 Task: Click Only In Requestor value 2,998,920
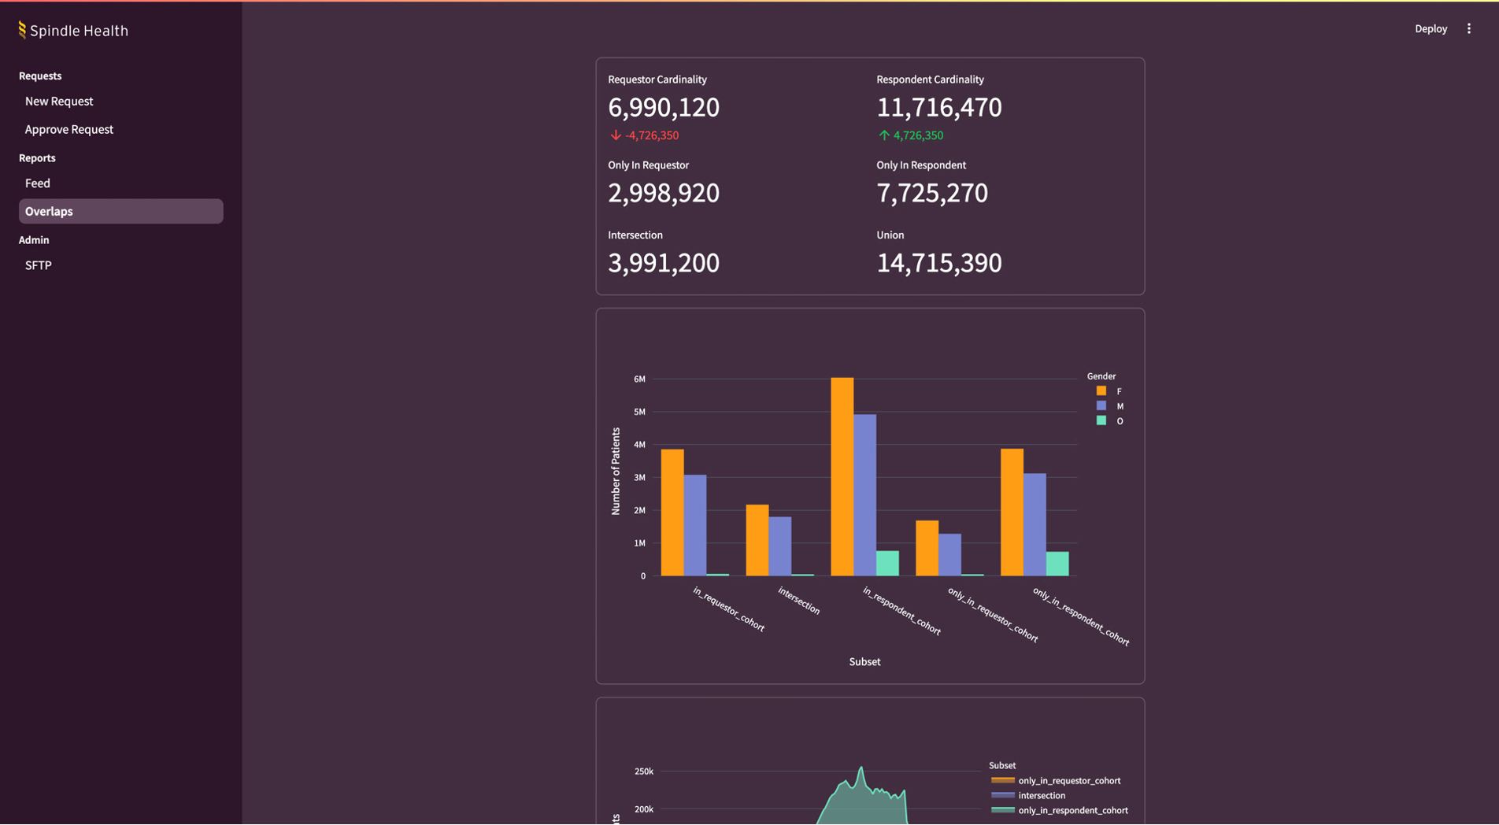tap(664, 193)
